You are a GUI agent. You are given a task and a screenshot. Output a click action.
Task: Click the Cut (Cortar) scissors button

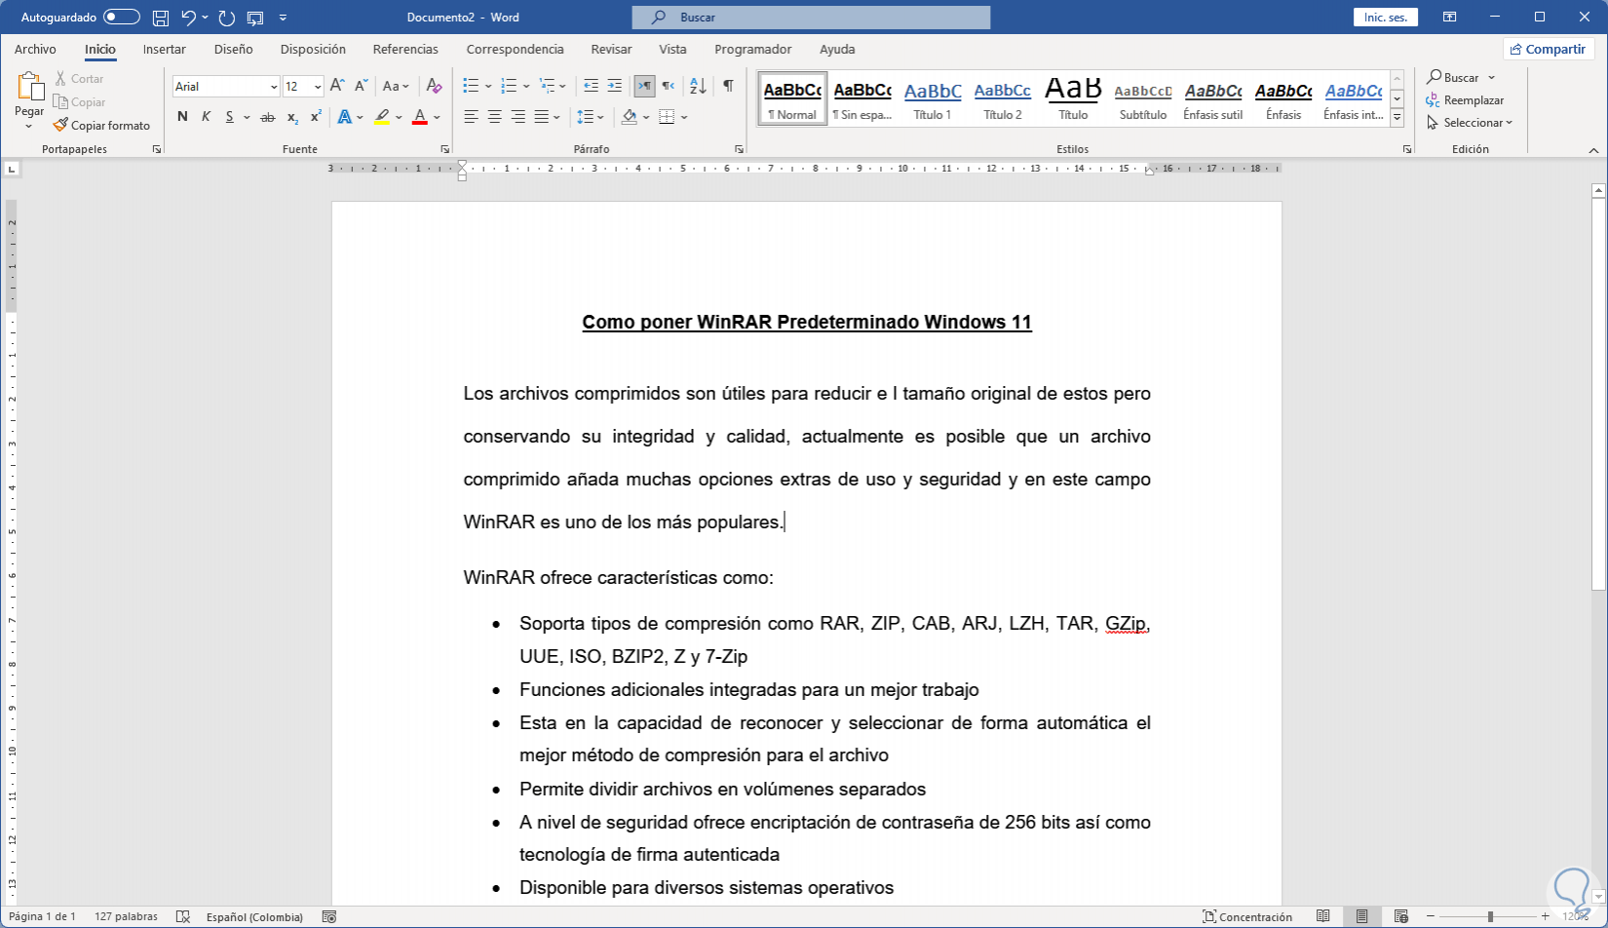80,79
